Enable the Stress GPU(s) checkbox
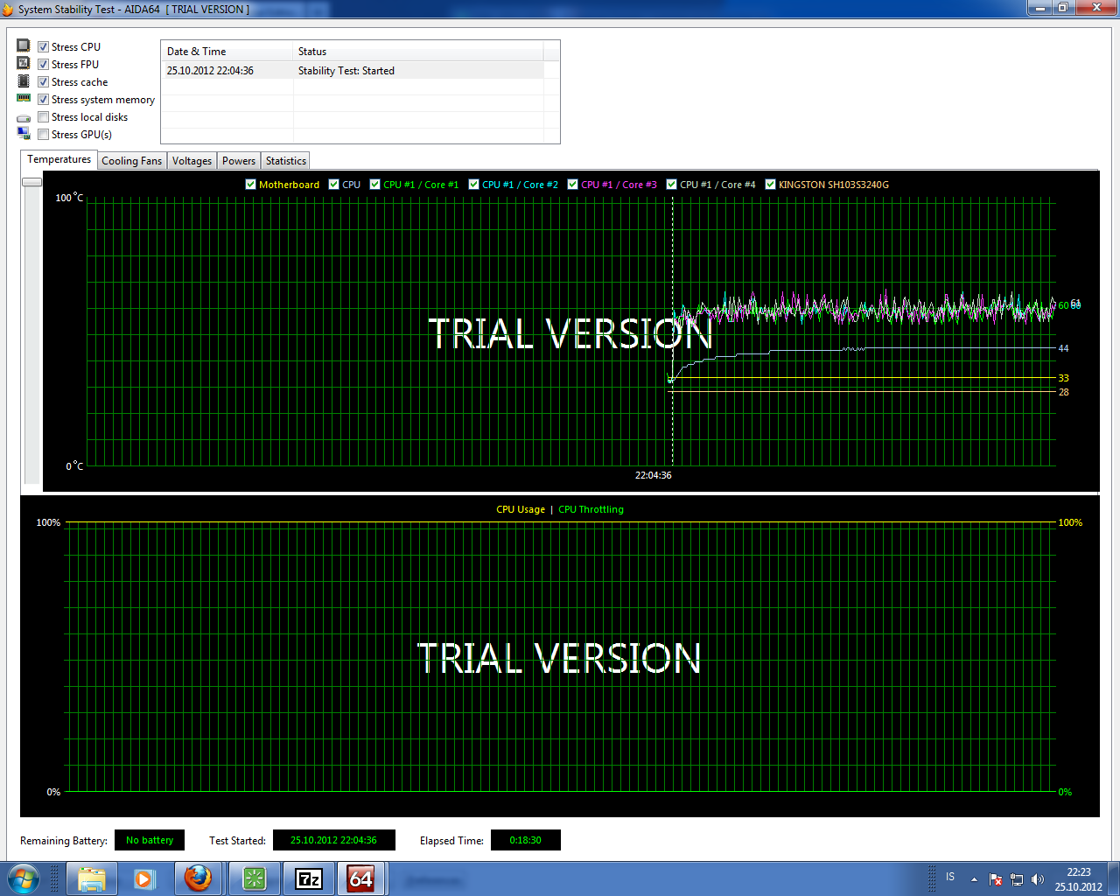Screen dimensions: 1120x896 (x=43, y=134)
